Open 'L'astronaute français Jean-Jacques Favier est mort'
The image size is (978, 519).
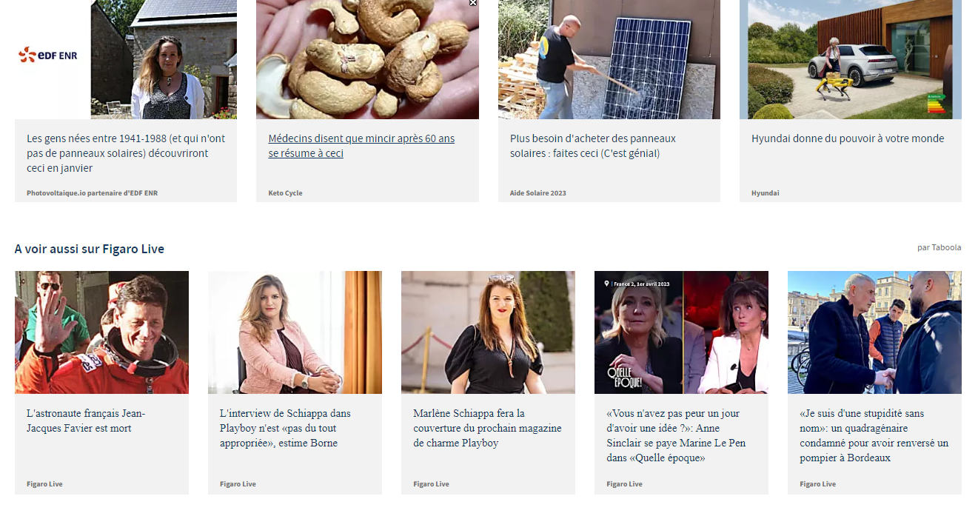coord(86,421)
